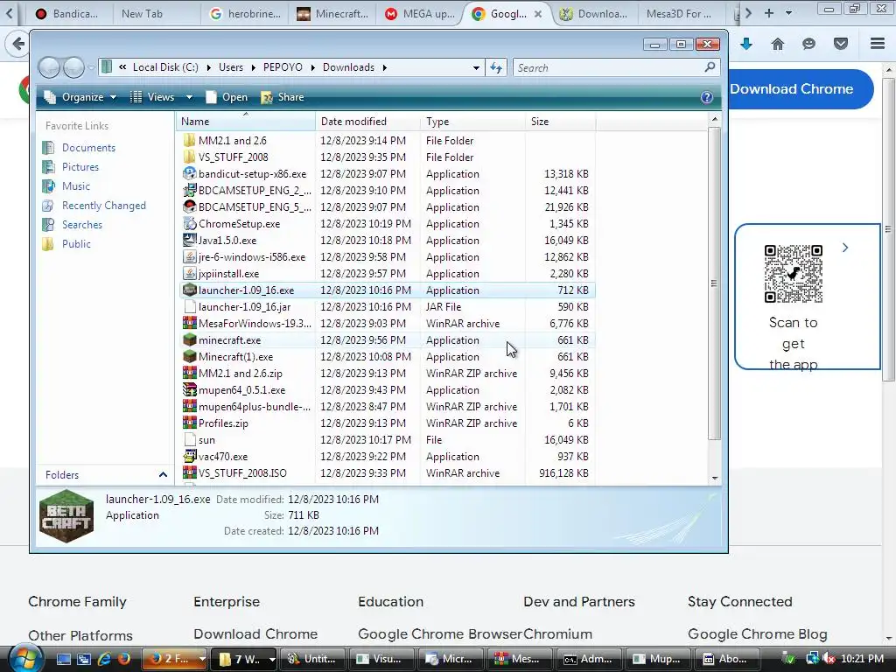Open Firefox list all tabs dropdown

[788, 12]
